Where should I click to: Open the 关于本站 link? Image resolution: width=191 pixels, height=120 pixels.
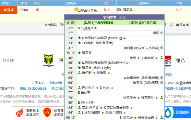38,83
